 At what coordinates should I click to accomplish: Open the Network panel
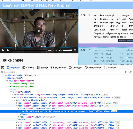110,67
